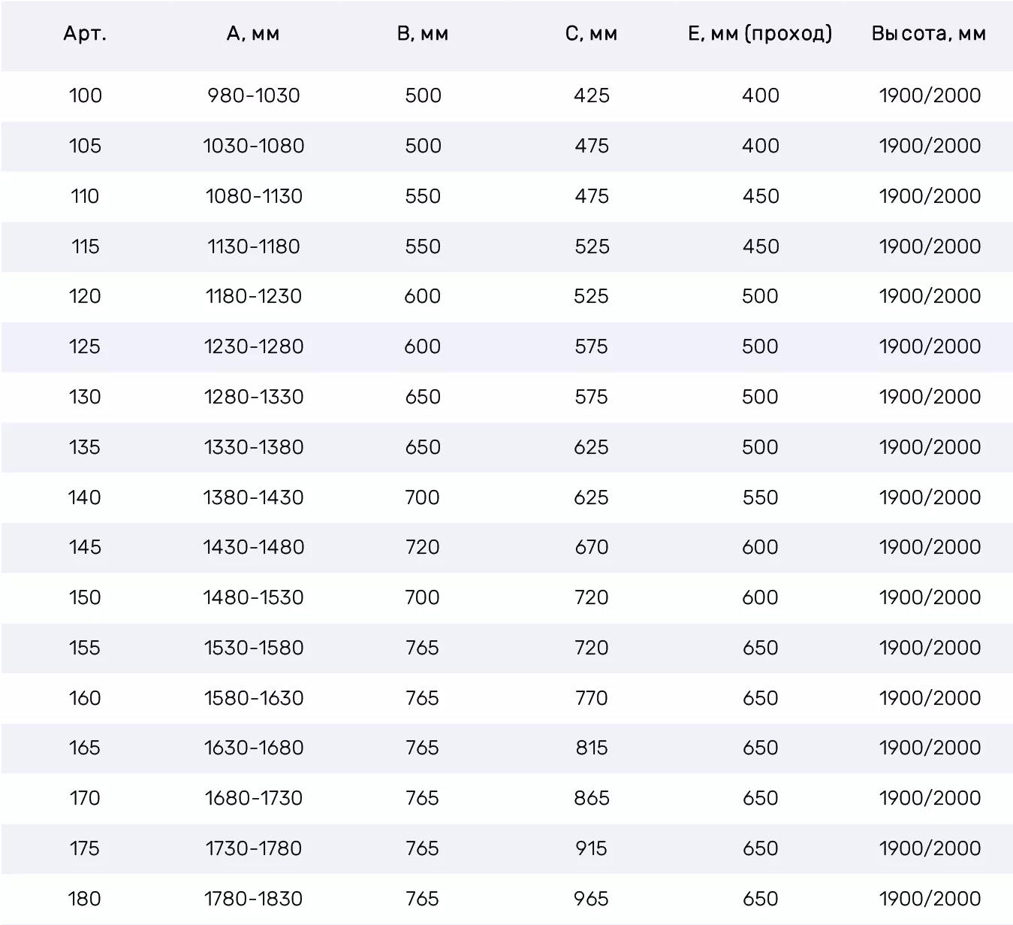Click the 1280-1330 range cell

coord(254,397)
